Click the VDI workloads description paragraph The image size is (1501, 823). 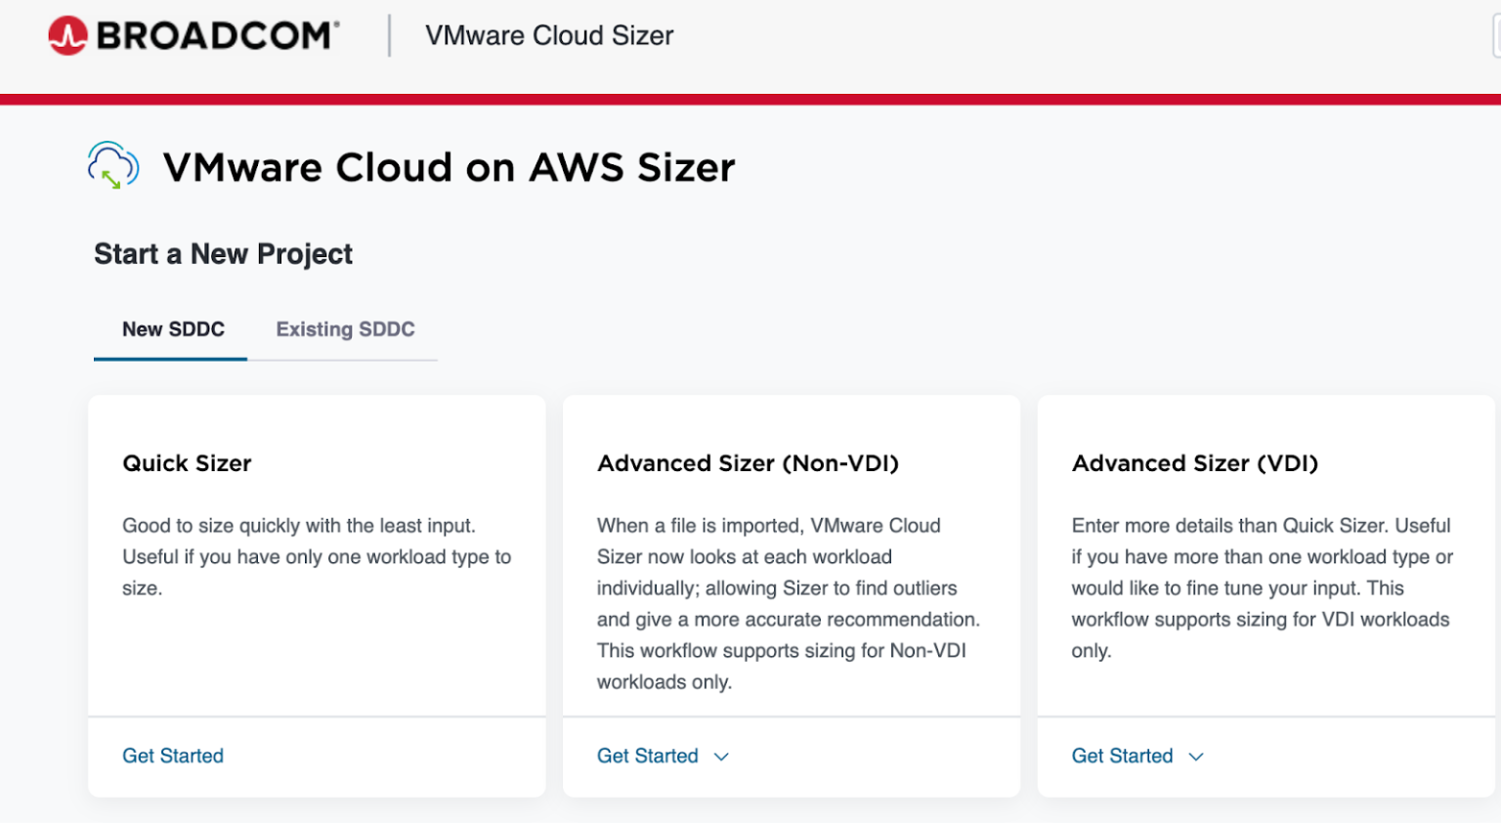point(1261,587)
